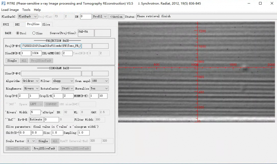Switch to the PPCI tab
277x164 pixels.
6,24
